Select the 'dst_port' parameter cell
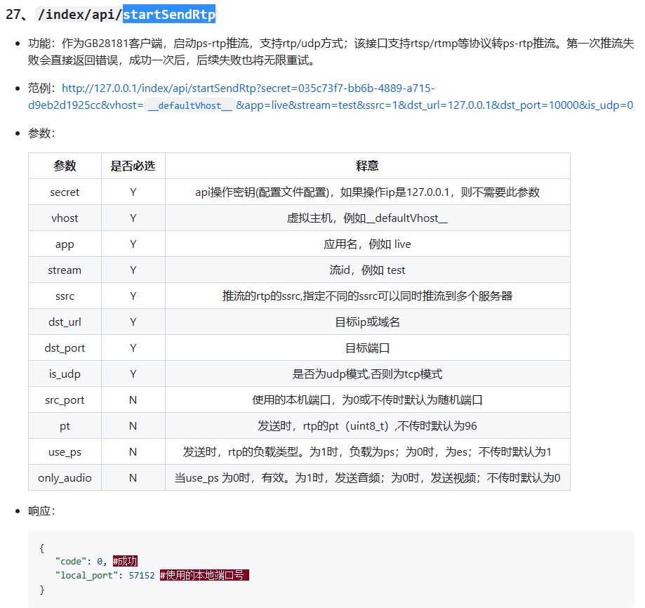The height and width of the screenshot is (608, 645). click(x=65, y=348)
